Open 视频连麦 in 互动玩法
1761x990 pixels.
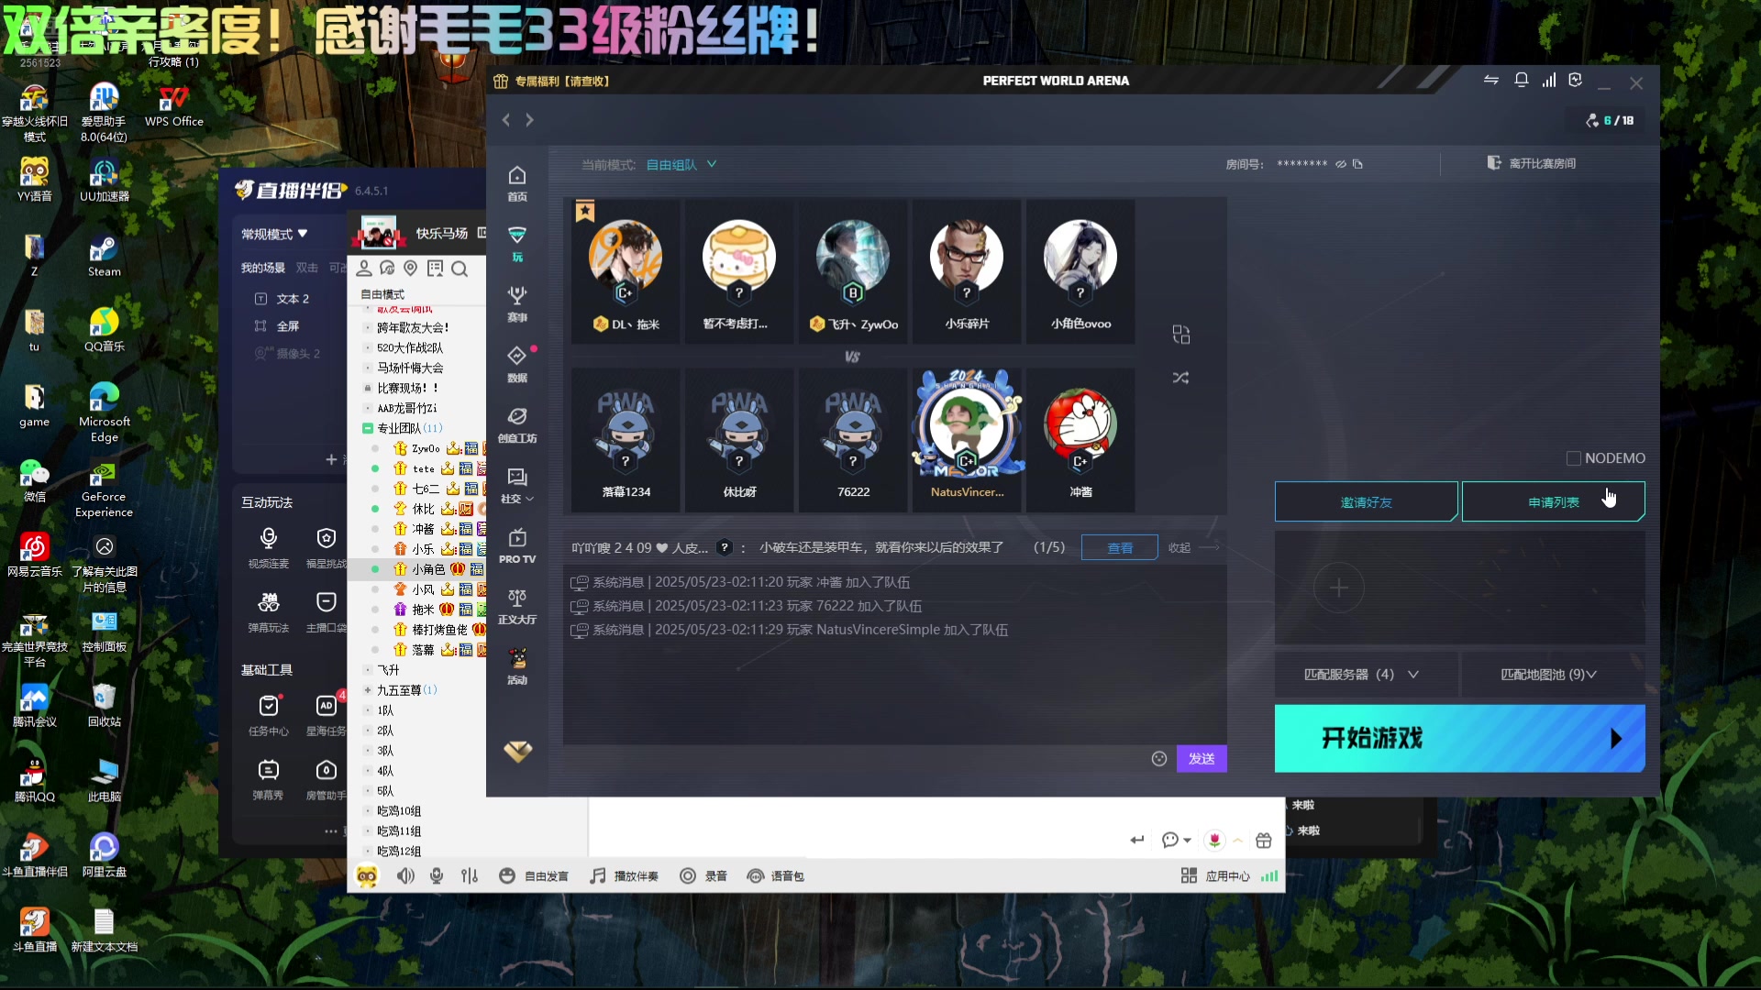point(268,549)
